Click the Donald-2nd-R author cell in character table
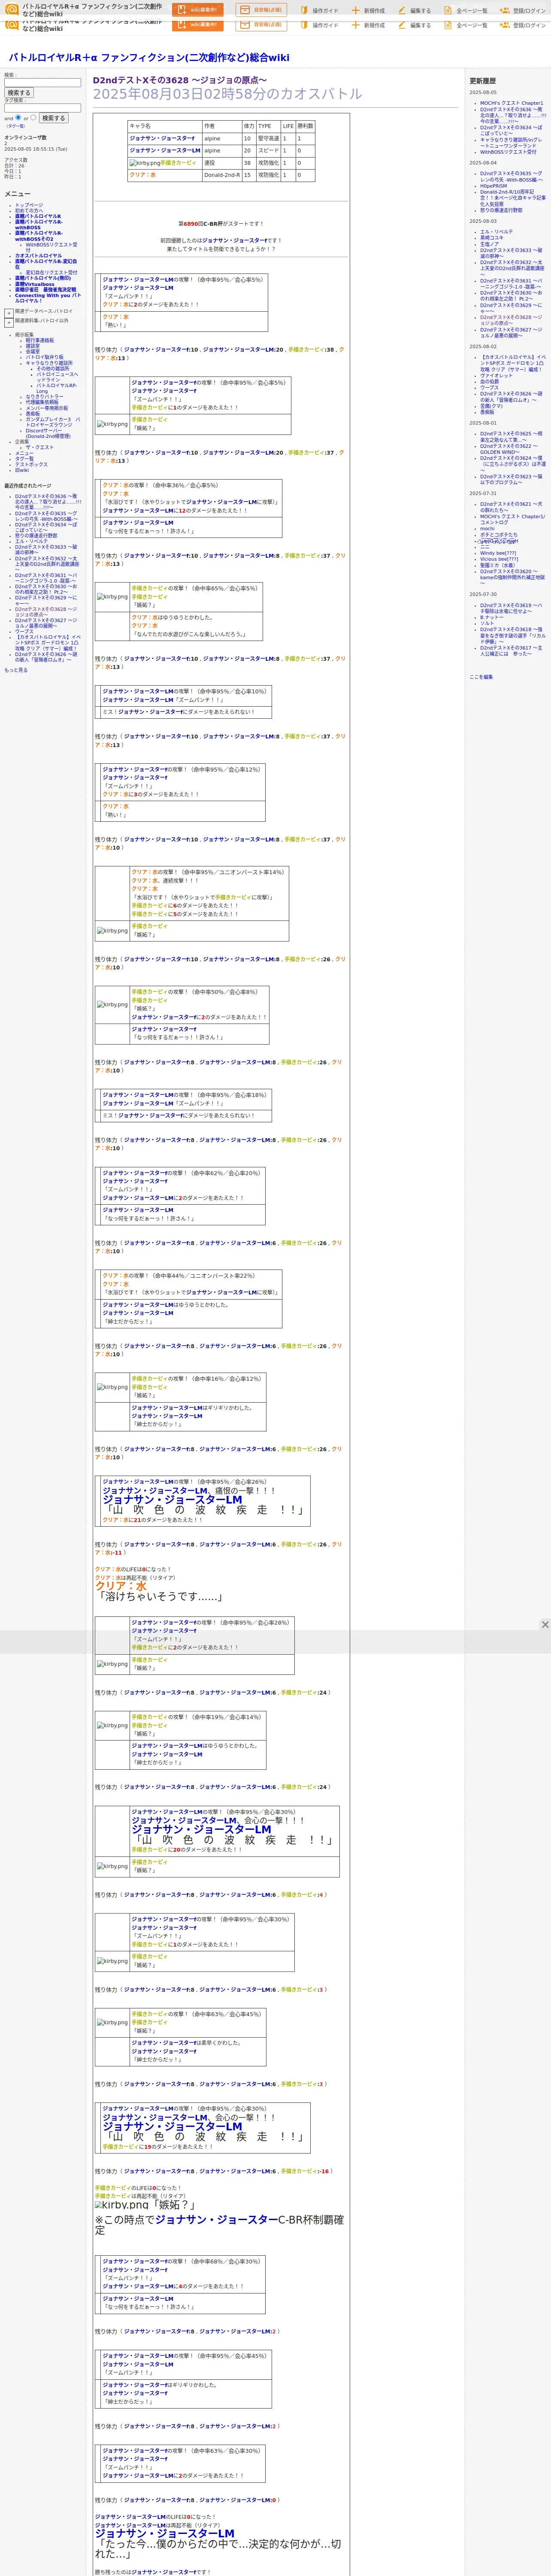551x2576 pixels. coord(221,175)
